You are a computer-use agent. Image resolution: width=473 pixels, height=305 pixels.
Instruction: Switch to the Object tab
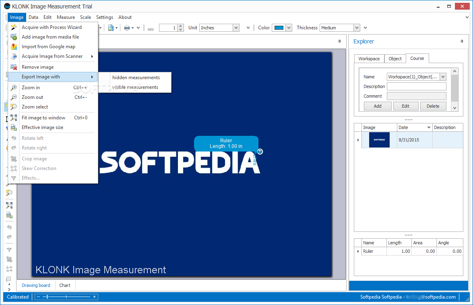tap(395, 59)
